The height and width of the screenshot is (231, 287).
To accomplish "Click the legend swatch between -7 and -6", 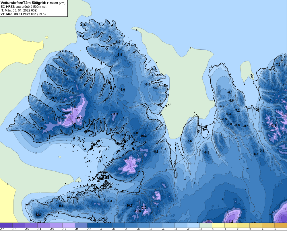I will tap(131, 225).
